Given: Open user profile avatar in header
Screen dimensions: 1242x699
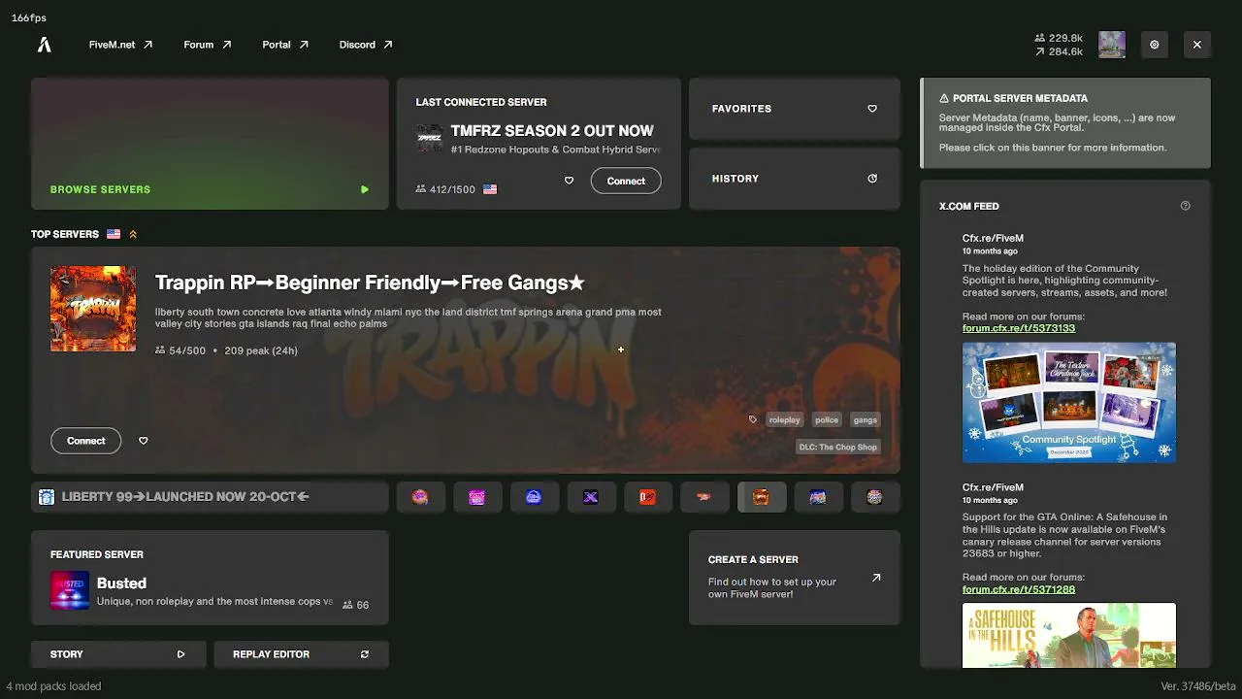Looking at the screenshot, I should [1112, 45].
